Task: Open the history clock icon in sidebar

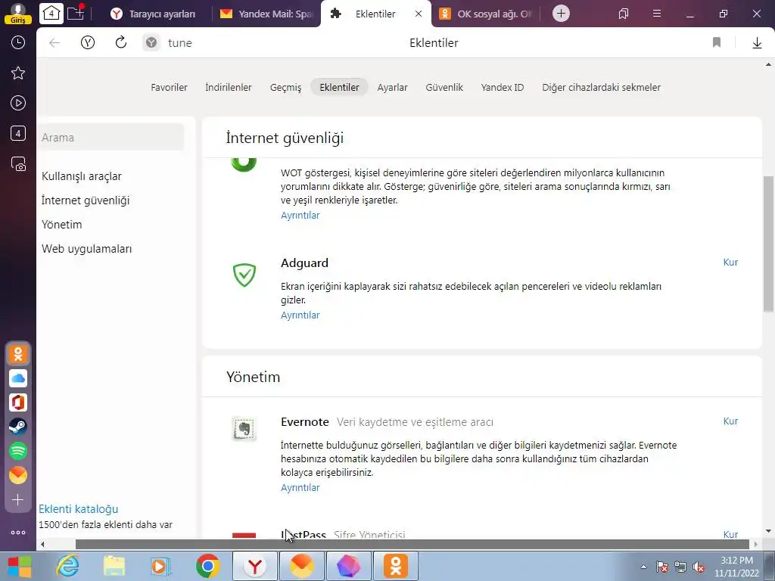Action: coord(18,42)
